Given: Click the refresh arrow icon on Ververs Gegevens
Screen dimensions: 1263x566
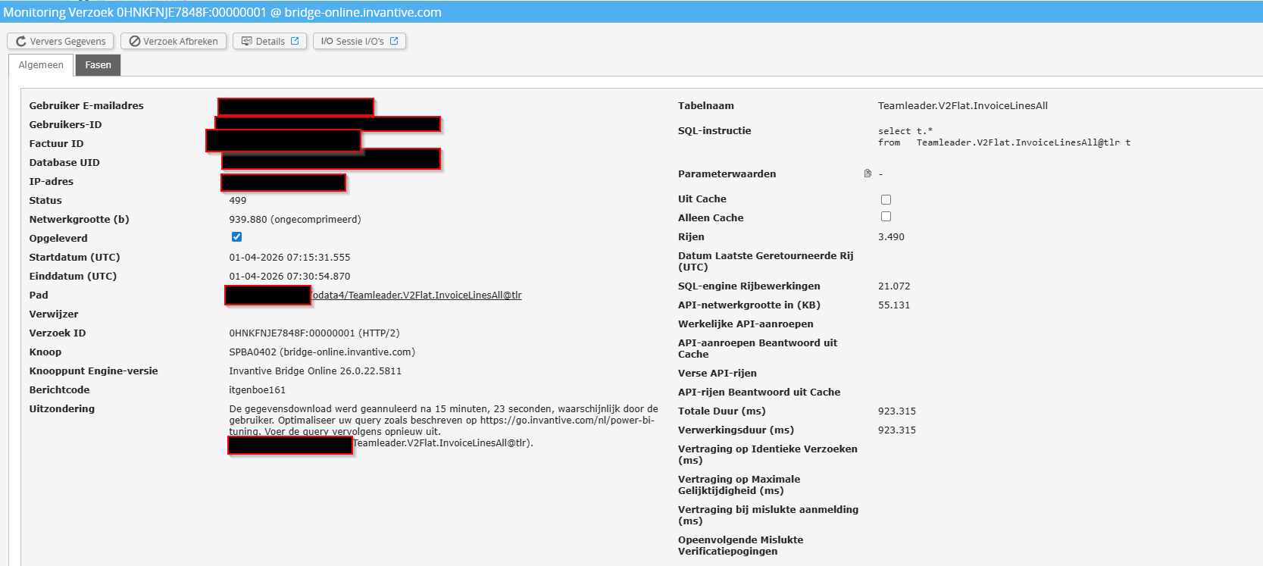Looking at the screenshot, I should point(20,42).
